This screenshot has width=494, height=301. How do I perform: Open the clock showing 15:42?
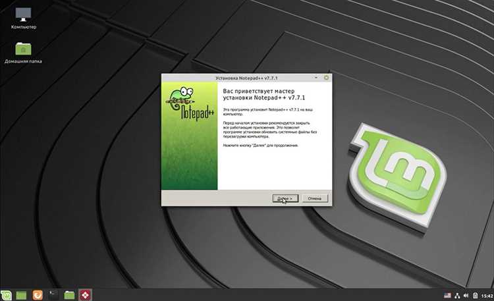click(x=487, y=296)
